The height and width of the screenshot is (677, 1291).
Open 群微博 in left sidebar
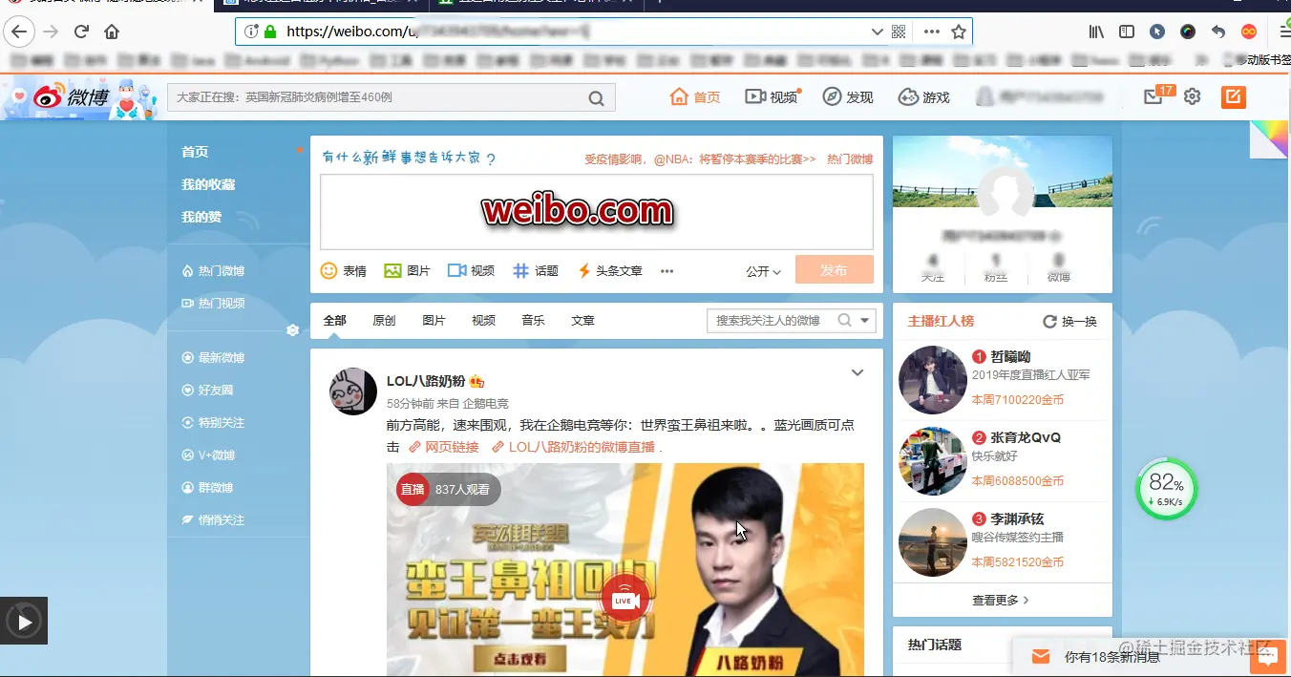click(207, 487)
